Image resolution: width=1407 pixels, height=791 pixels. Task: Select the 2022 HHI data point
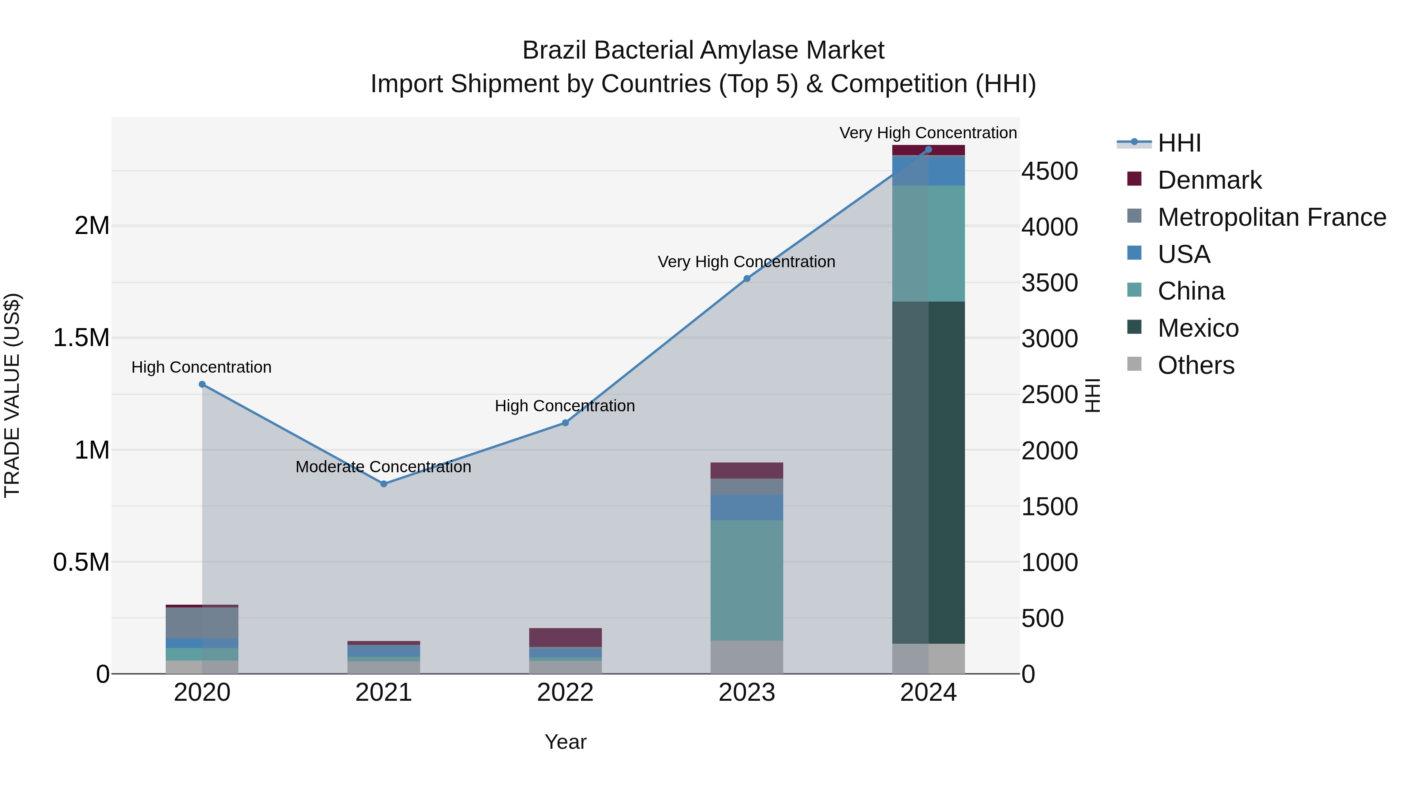pyautogui.click(x=565, y=423)
